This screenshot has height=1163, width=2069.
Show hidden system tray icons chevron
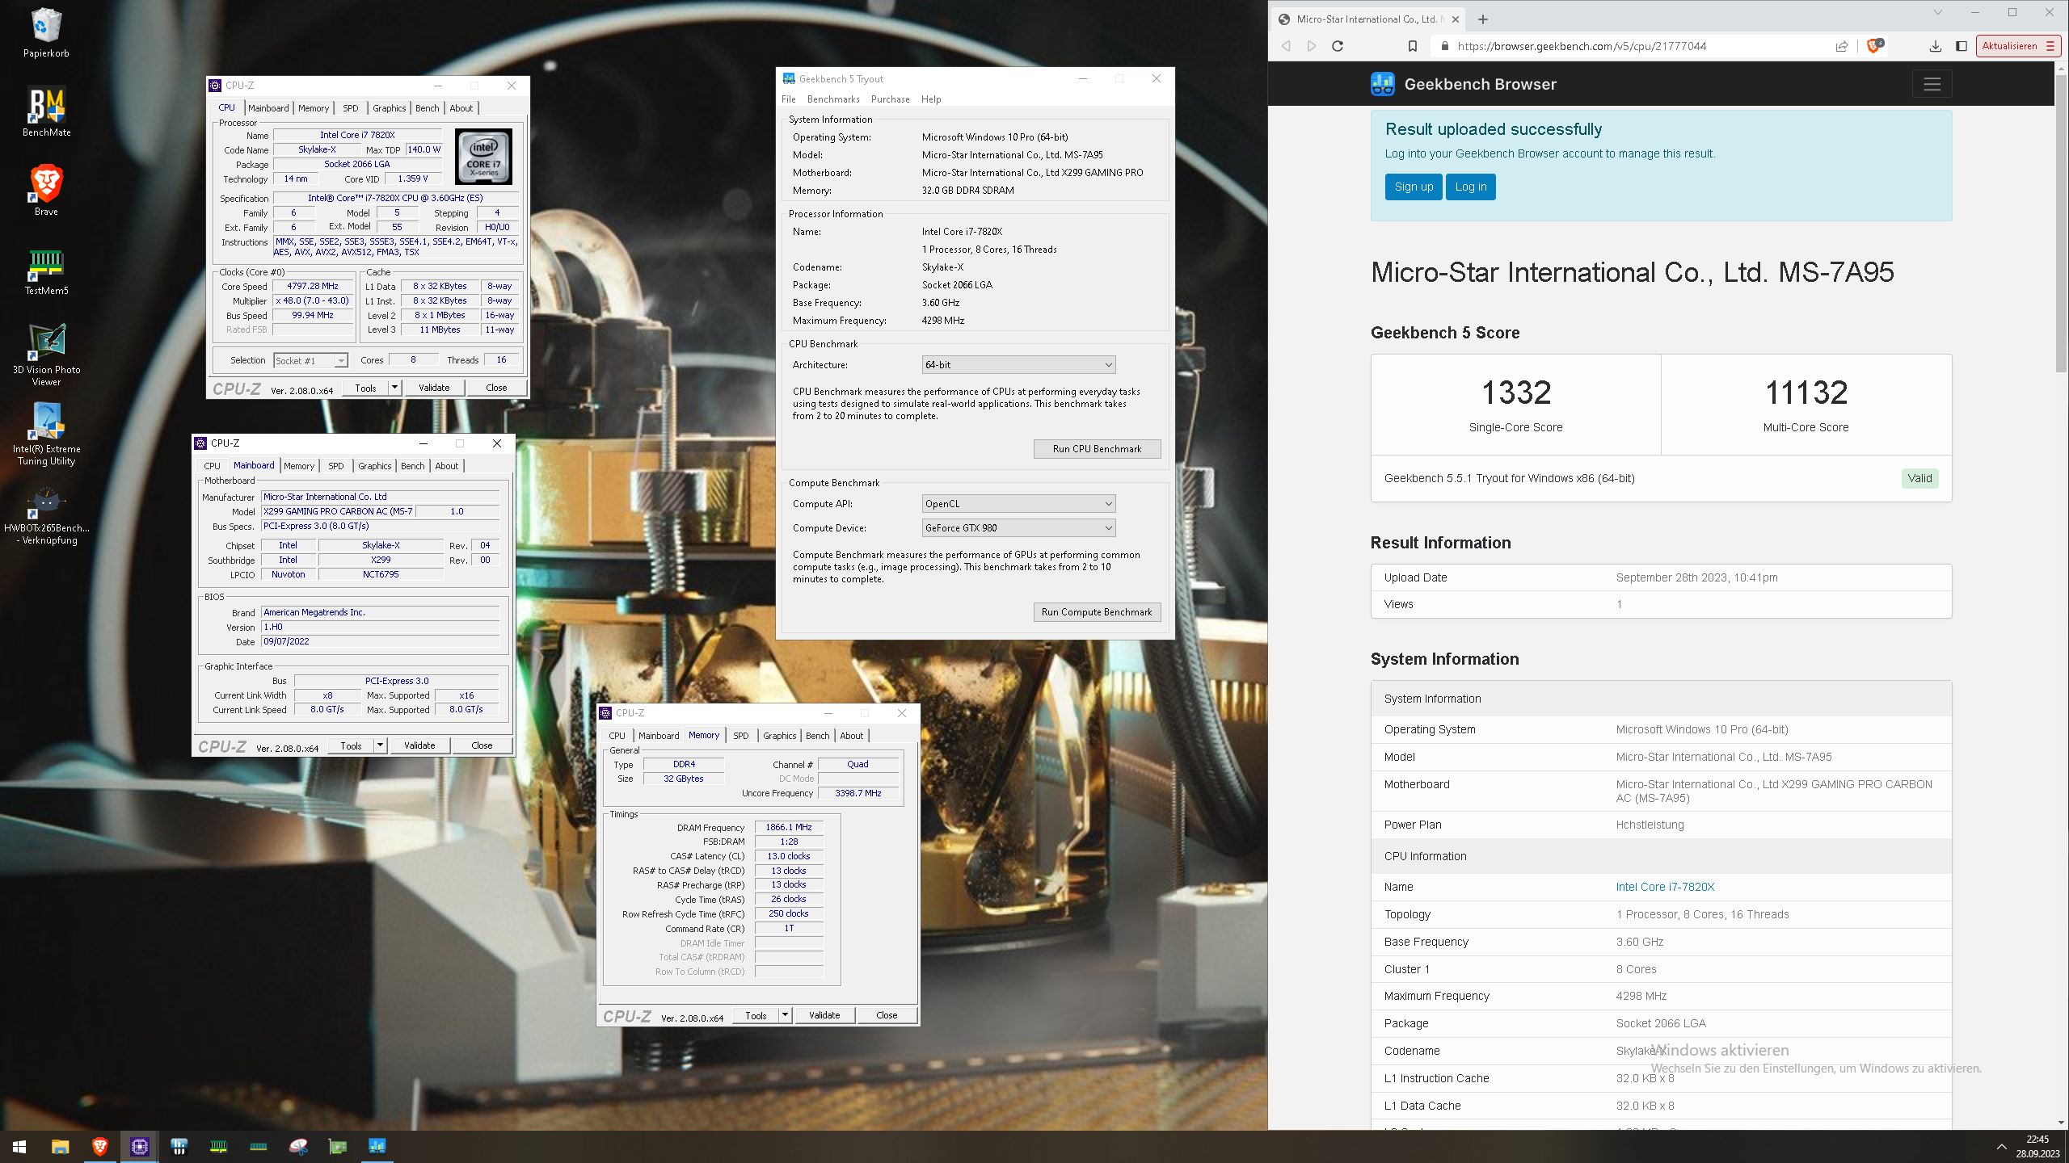click(x=2001, y=1146)
